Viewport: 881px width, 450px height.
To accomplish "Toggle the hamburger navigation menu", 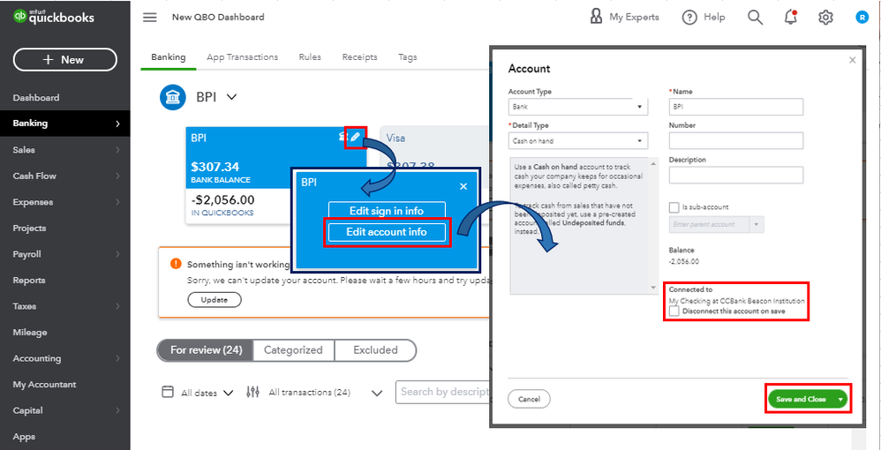I will [x=149, y=18].
